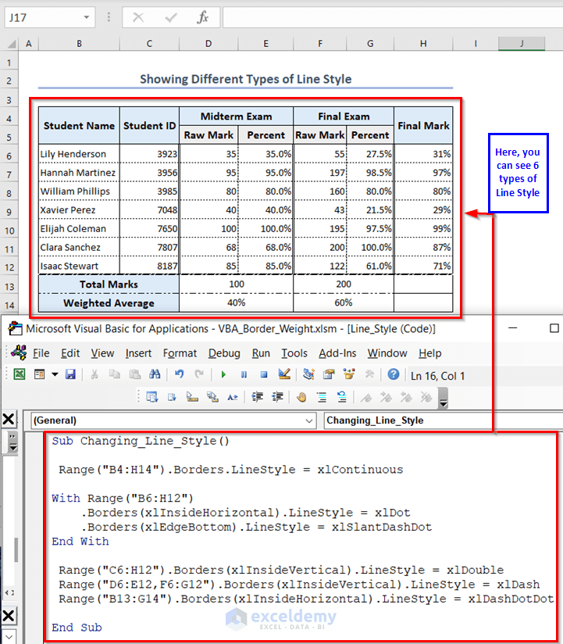Expand Edit toolbar options overflow arrow
Viewport: 563px width, 644px height.
(x=444, y=398)
